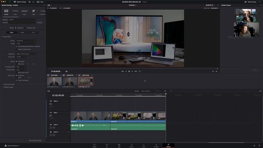
Task: Select the third highlighted clip thumbnail
Action: point(85,81)
